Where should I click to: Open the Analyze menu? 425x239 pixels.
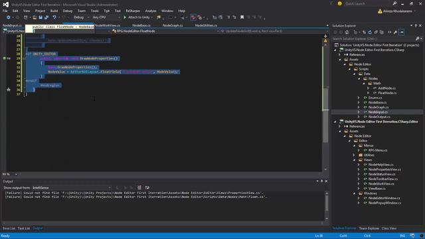pyautogui.click(x=151, y=11)
